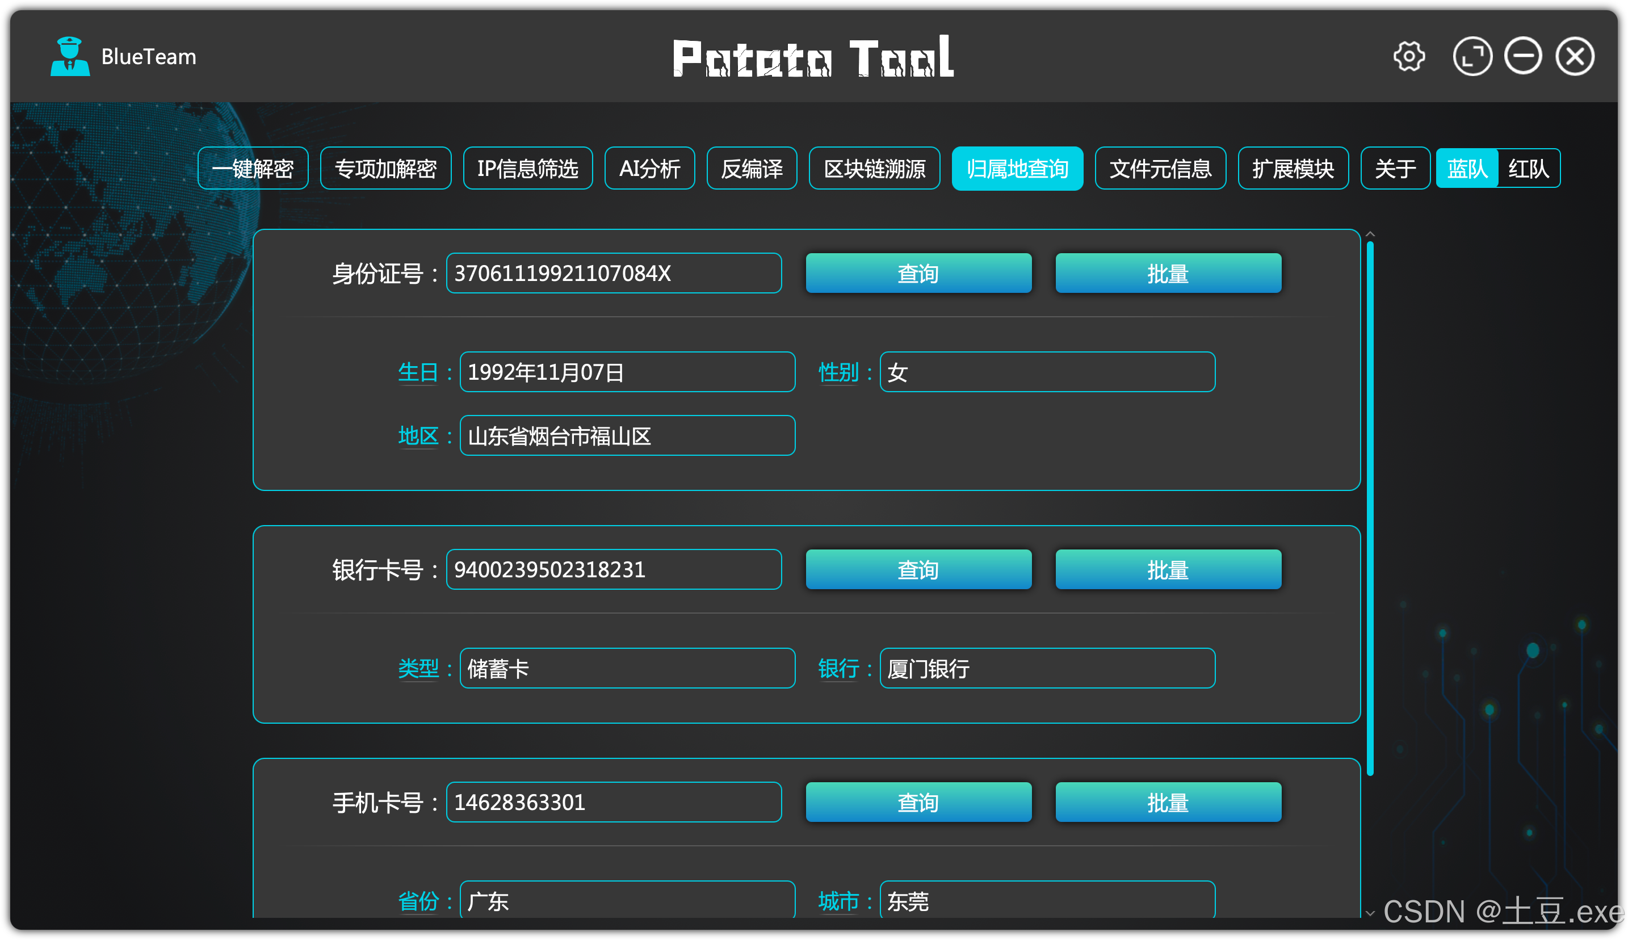The height and width of the screenshot is (940, 1628).
Task: Open the 一键解密 tab
Action: (253, 169)
